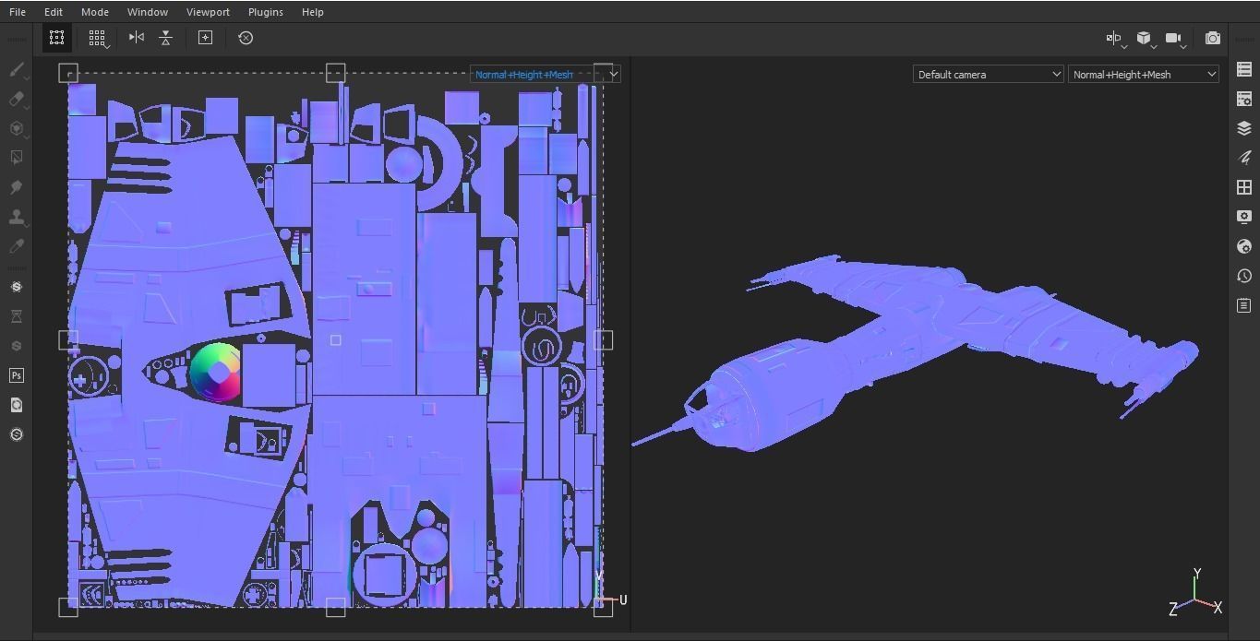Screen dimensions: 1260x641
Task: Click the right-middle UV transform handle
Action: coord(603,340)
